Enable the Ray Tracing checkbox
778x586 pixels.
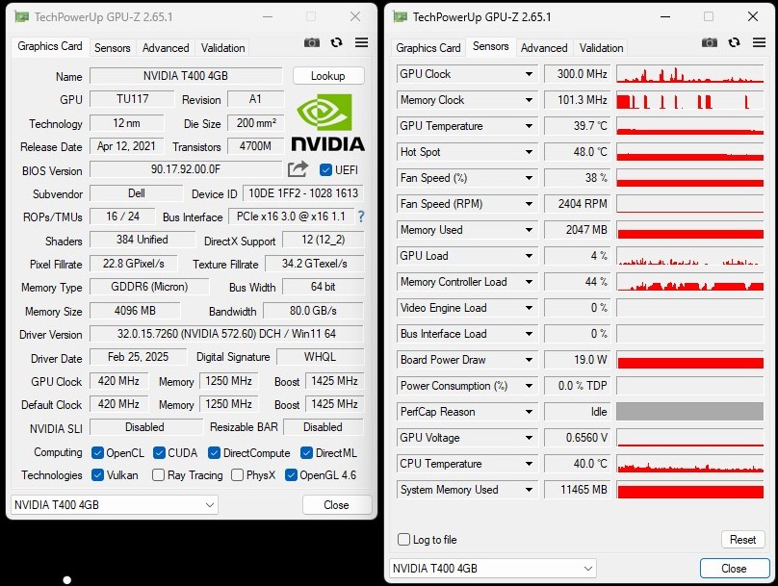[158, 475]
